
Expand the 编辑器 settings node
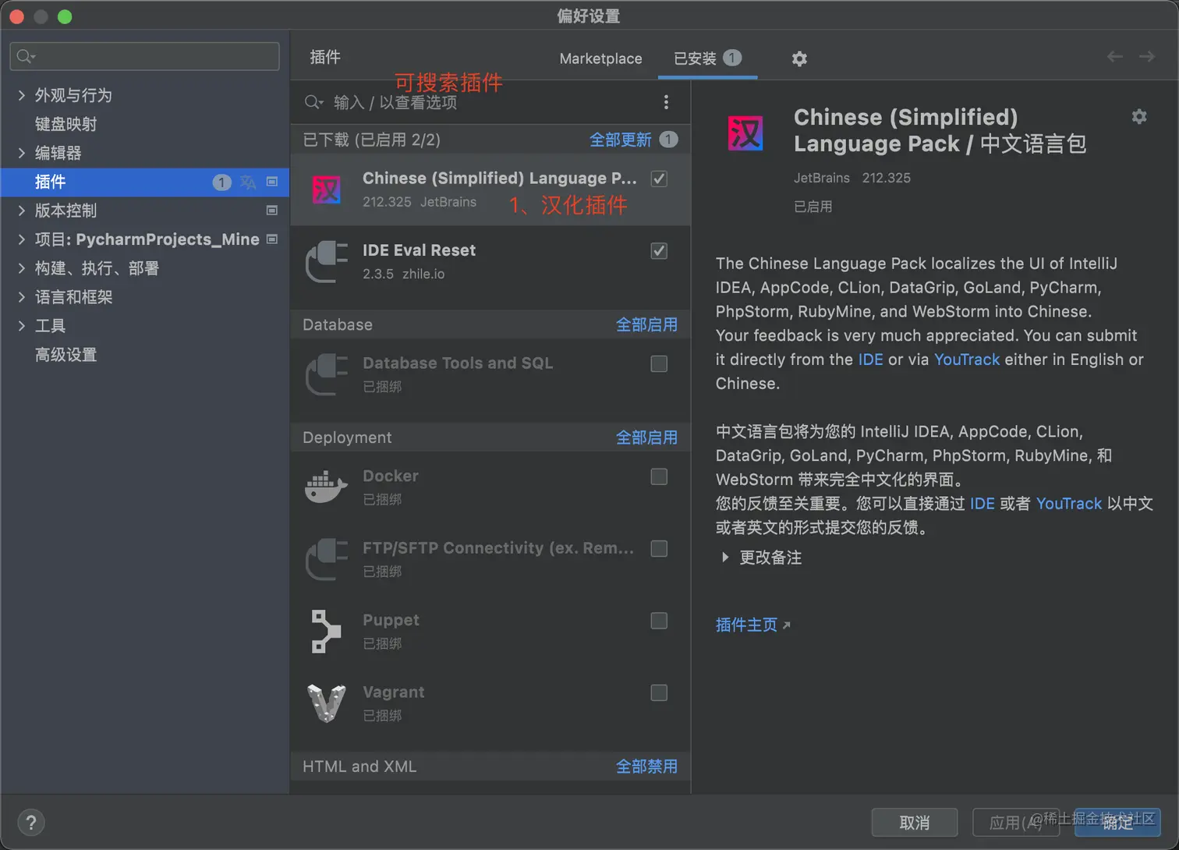21,153
